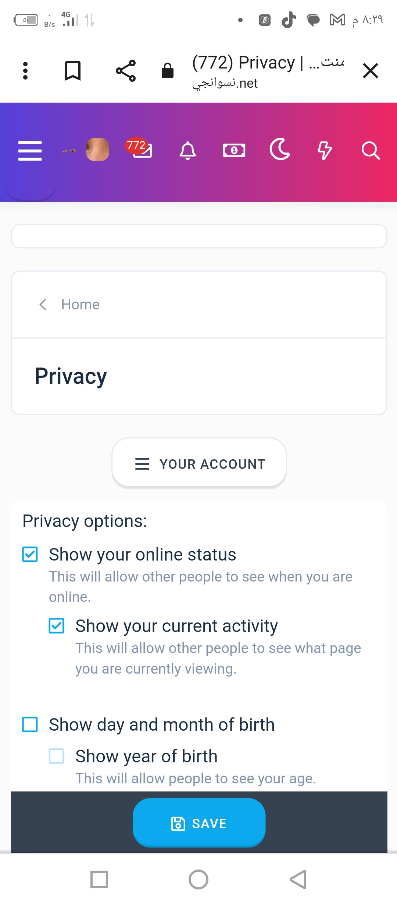Open the inbox with 772 messages
397x906 pixels.
click(x=142, y=150)
